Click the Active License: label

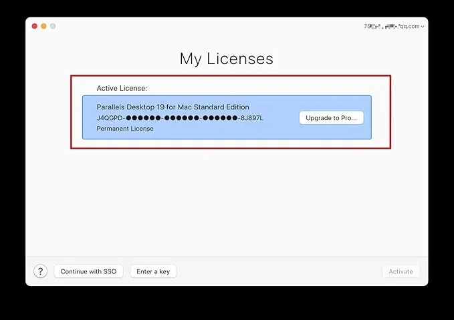click(122, 88)
